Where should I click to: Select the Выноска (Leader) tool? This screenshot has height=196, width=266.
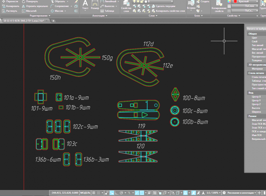[107, 6]
